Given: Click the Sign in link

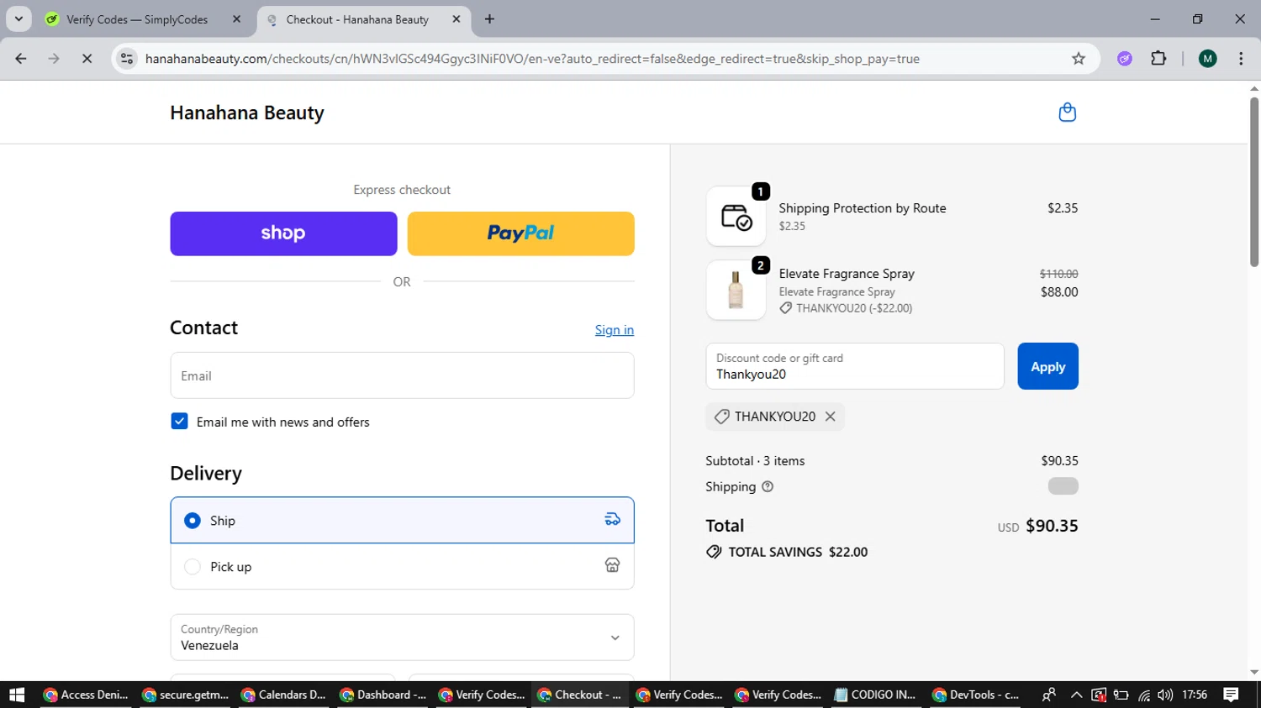Looking at the screenshot, I should [x=615, y=330].
